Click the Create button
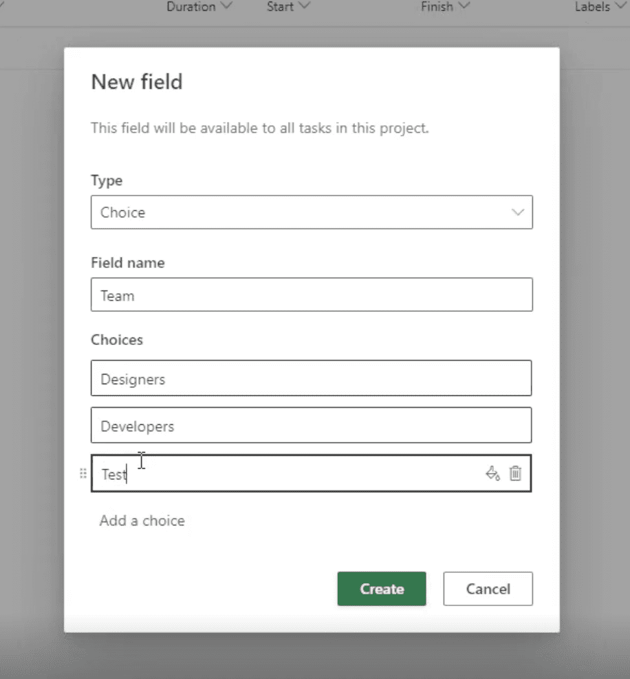The height and width of the screenshot is (679, 630). tap(382, 589)
